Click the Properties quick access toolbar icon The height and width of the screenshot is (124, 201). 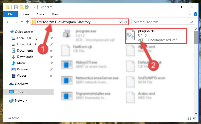16,7
